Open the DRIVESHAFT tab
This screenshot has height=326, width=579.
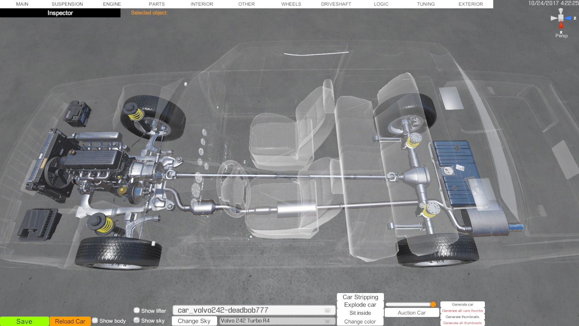point(336,4)
